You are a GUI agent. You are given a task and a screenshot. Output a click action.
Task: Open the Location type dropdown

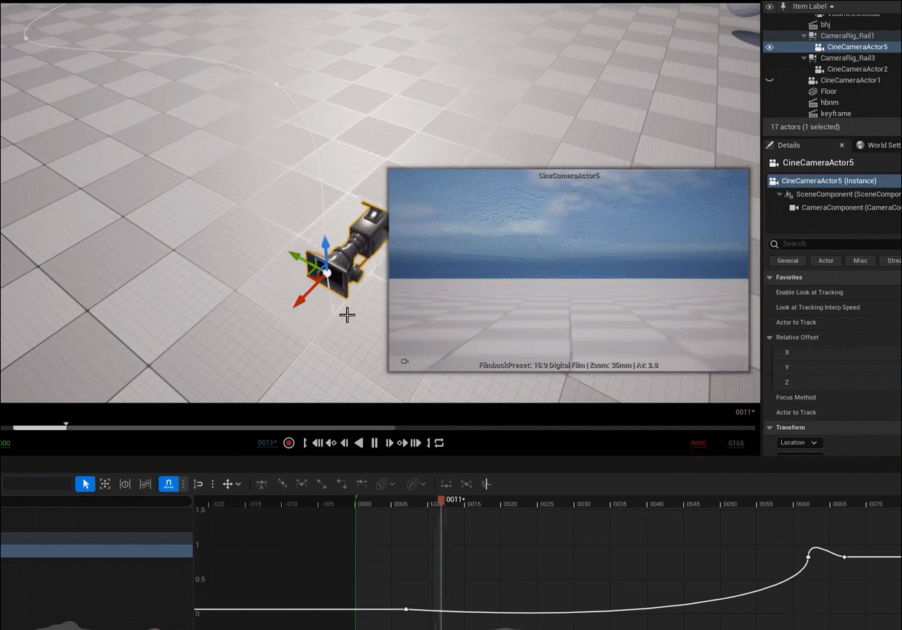(800, 442)
